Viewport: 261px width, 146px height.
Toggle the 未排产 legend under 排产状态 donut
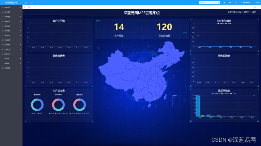[34, 113]
